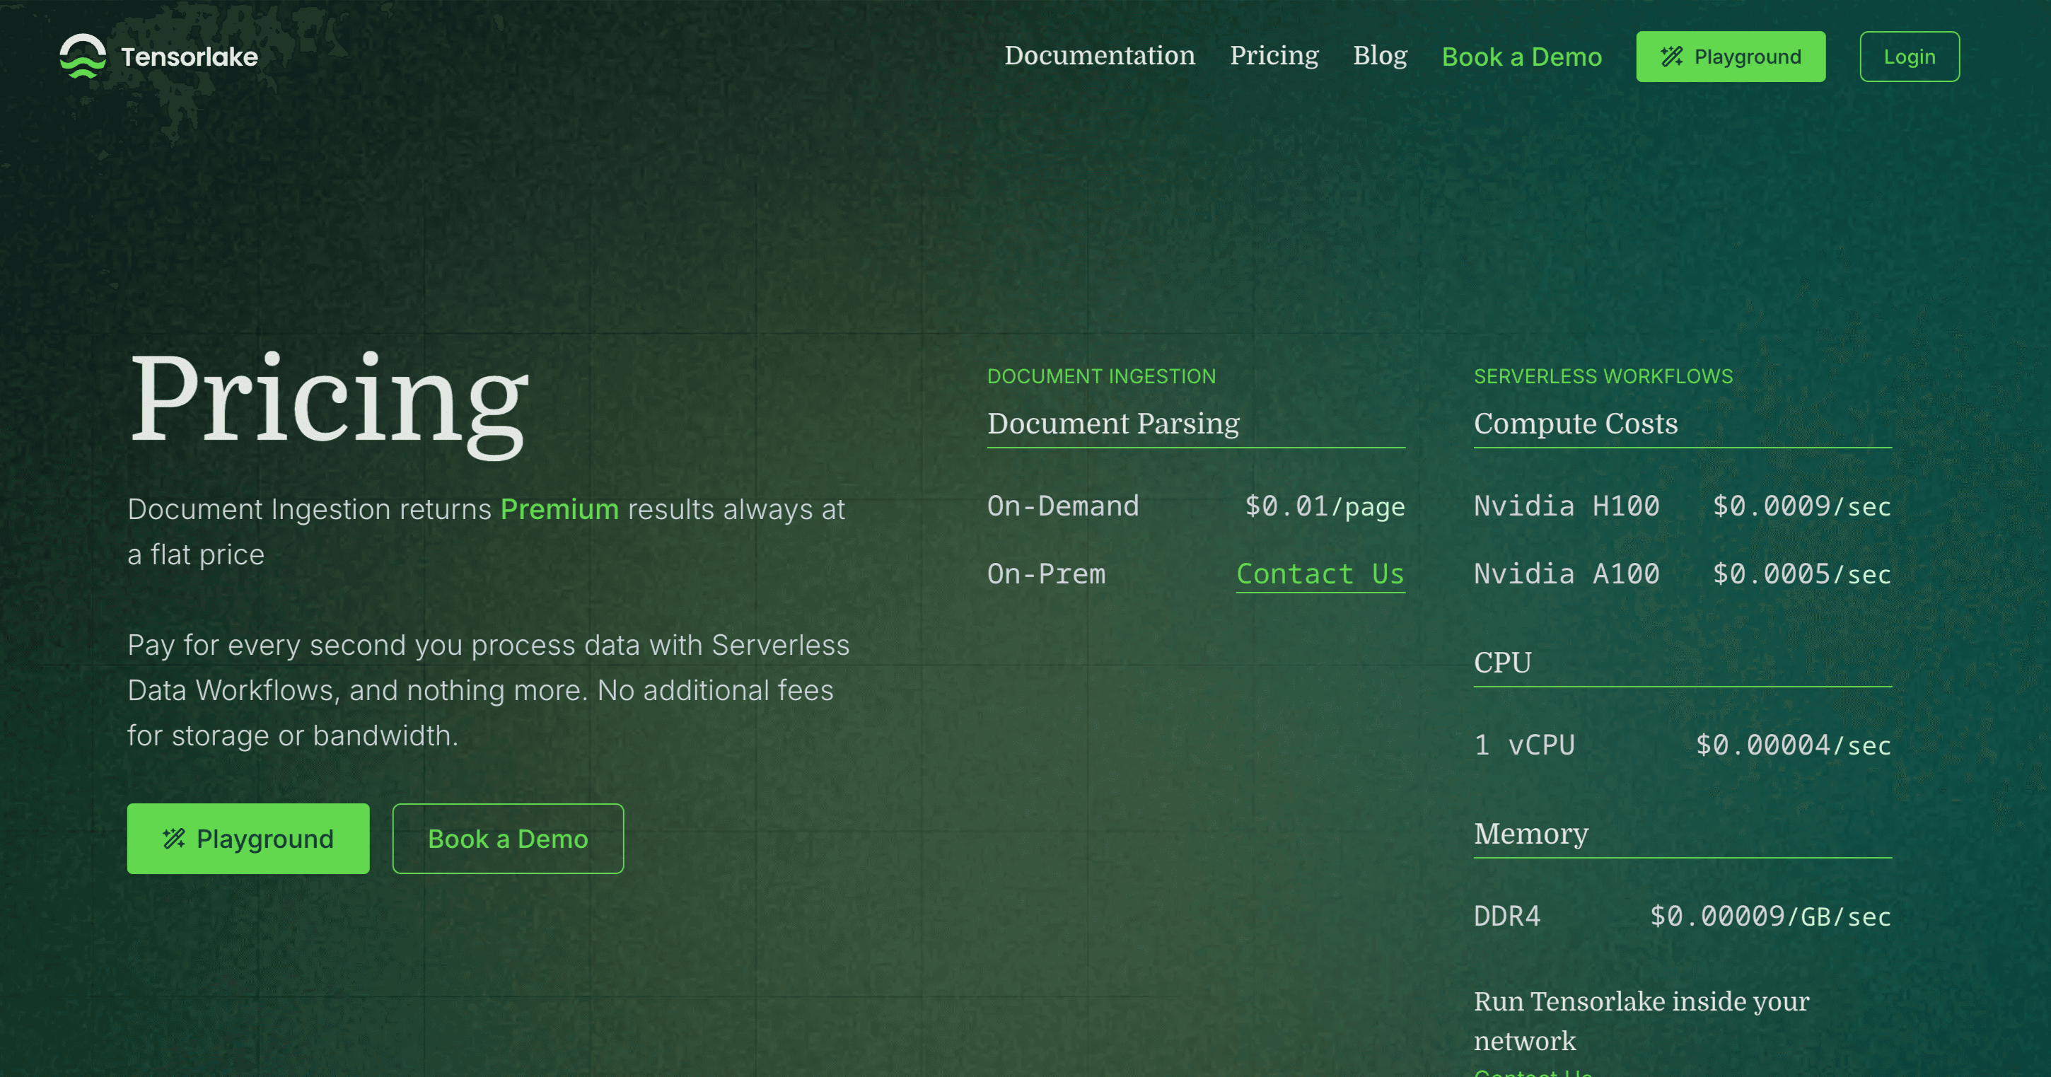Image resolution: width=2051 pixels, height=1077 pixels.
Task: Click the Compute Costs heading
Action: [x=1576, y=424]
